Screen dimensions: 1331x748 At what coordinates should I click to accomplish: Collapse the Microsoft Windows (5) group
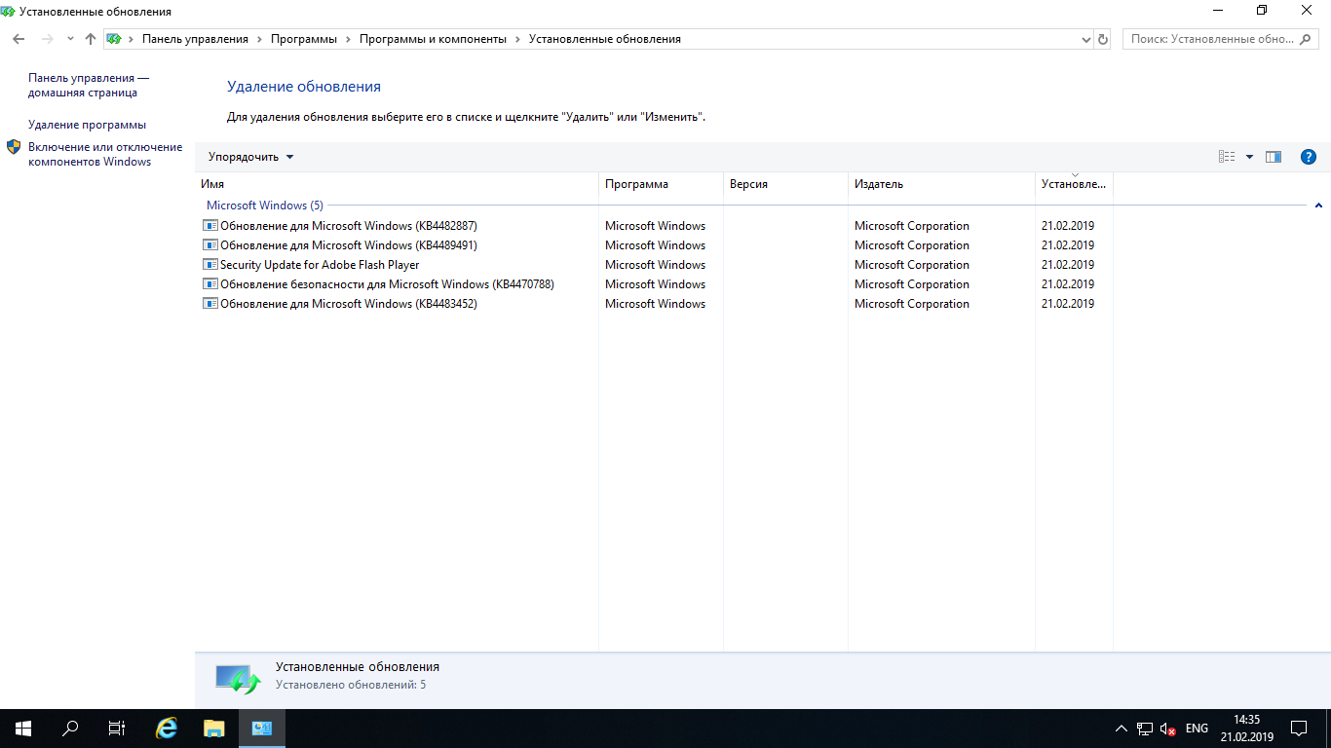pos(1318,206)
